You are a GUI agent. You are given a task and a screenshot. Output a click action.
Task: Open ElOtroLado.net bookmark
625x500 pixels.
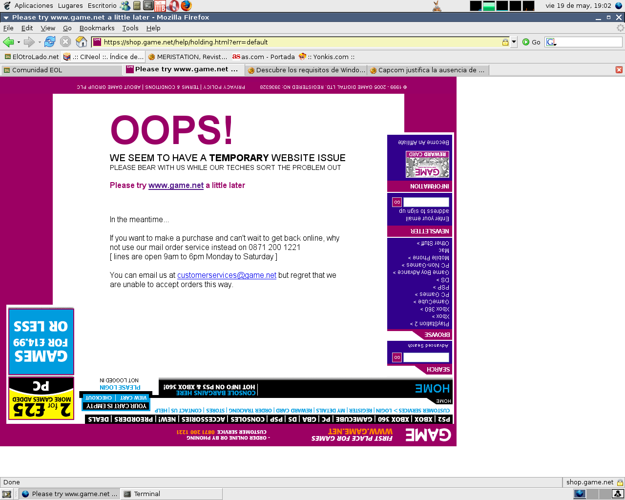tap(31, 57)
